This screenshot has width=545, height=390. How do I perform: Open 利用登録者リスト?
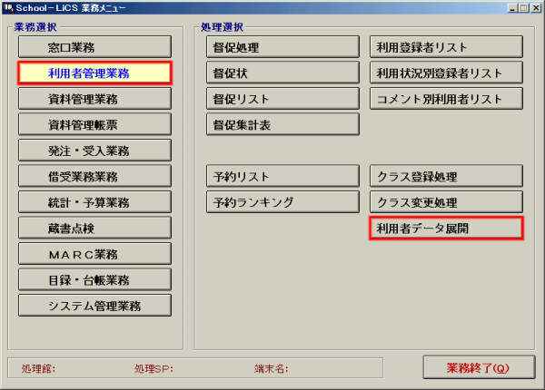click(446, 47)
